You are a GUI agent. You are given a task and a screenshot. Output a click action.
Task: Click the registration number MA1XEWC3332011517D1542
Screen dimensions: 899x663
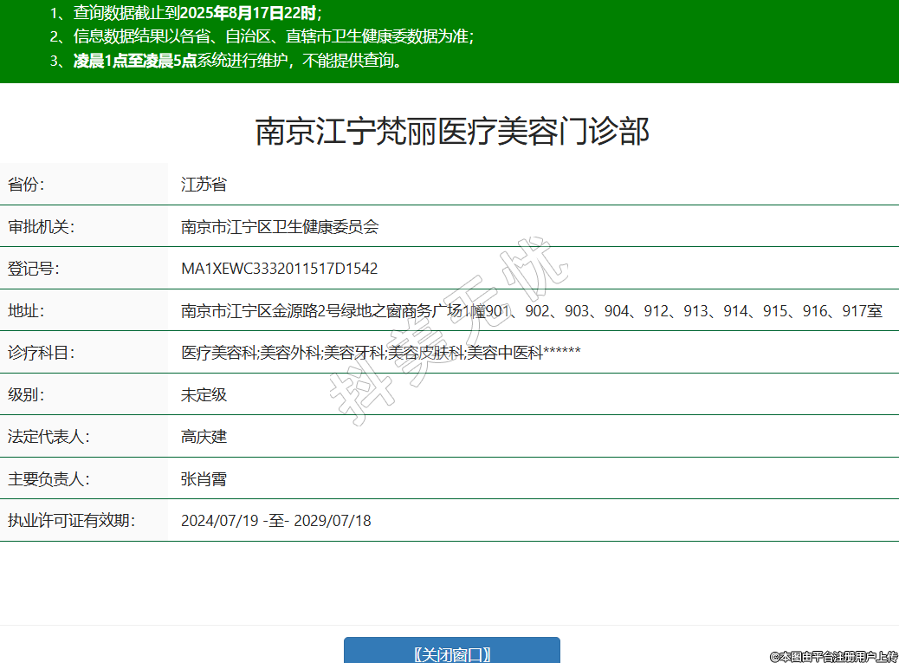tap(279, 269)
